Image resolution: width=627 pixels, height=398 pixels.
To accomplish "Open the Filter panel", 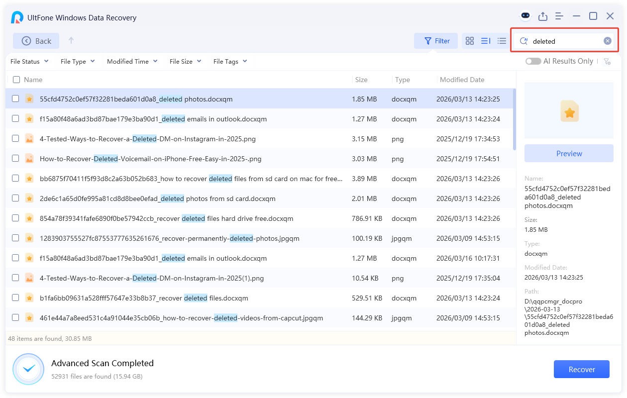I will pos(436,41).
